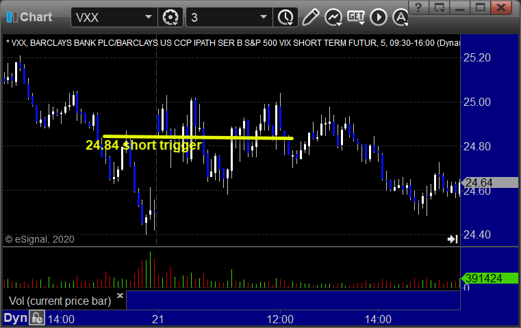Select the 24.84 short trigger annotation
The image size is (521, 328).
144,146
